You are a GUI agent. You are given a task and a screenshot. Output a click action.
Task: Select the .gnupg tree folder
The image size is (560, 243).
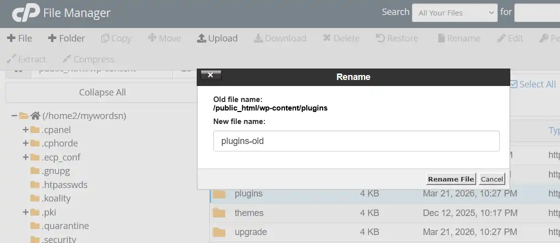56,171
